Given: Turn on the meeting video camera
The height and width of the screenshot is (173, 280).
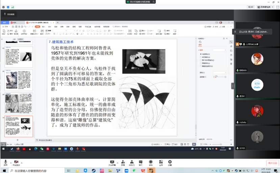Looking at the screenshot, I should 16,163.
